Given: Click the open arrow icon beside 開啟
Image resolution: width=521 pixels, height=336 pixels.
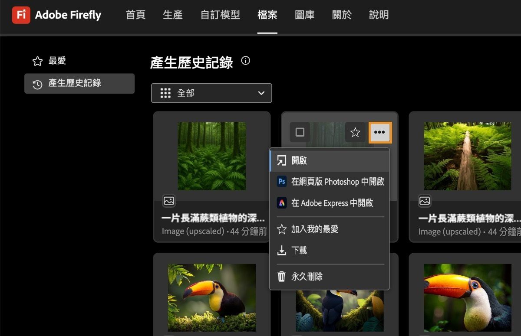Looking at the screenshot, I should [x=282, y=160].
